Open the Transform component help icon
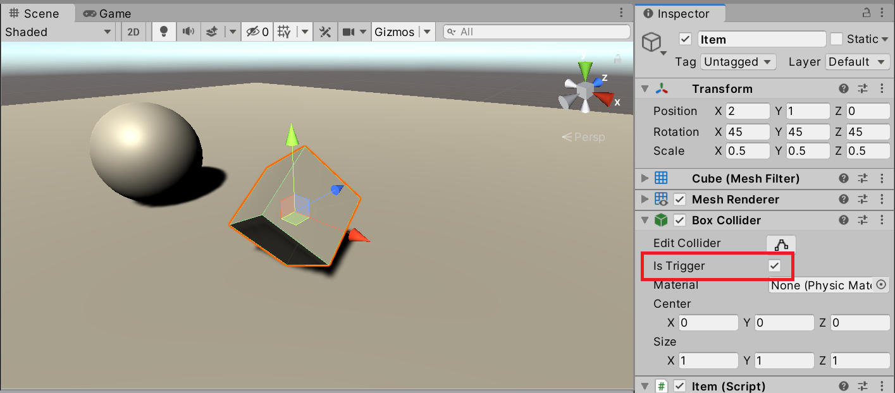The image size is (895, 393). [x=843, y=89]
